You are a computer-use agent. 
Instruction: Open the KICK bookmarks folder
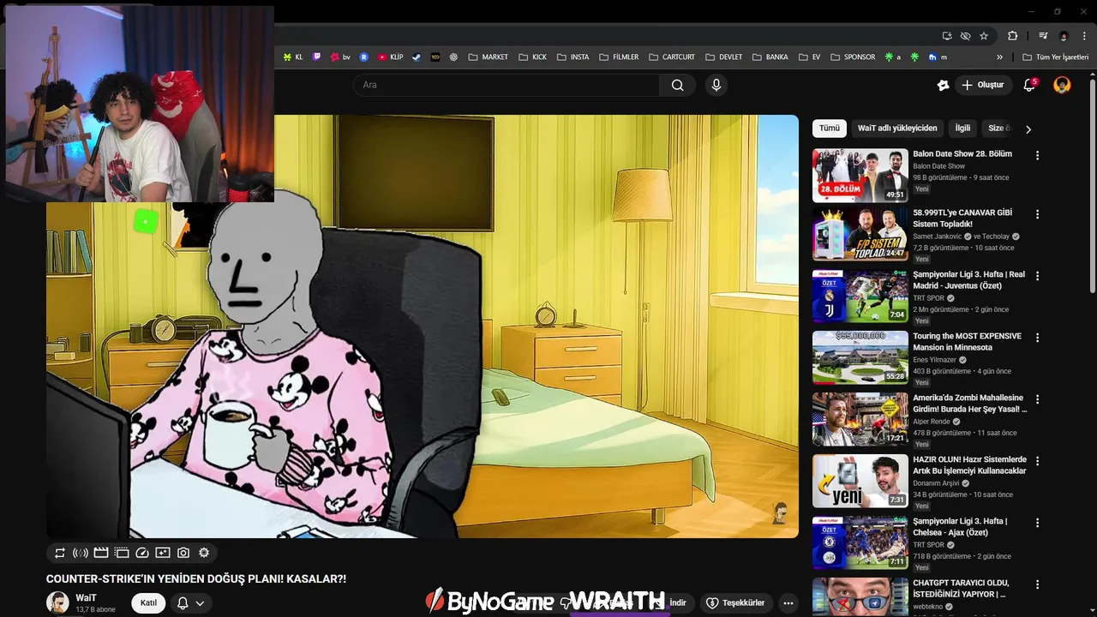532,57
